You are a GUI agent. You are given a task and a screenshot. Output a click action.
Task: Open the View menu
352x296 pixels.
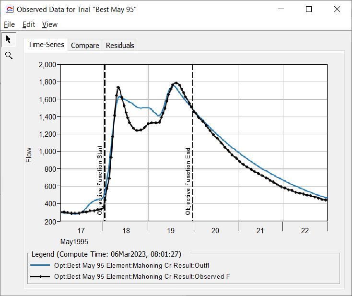coord(49,24)
